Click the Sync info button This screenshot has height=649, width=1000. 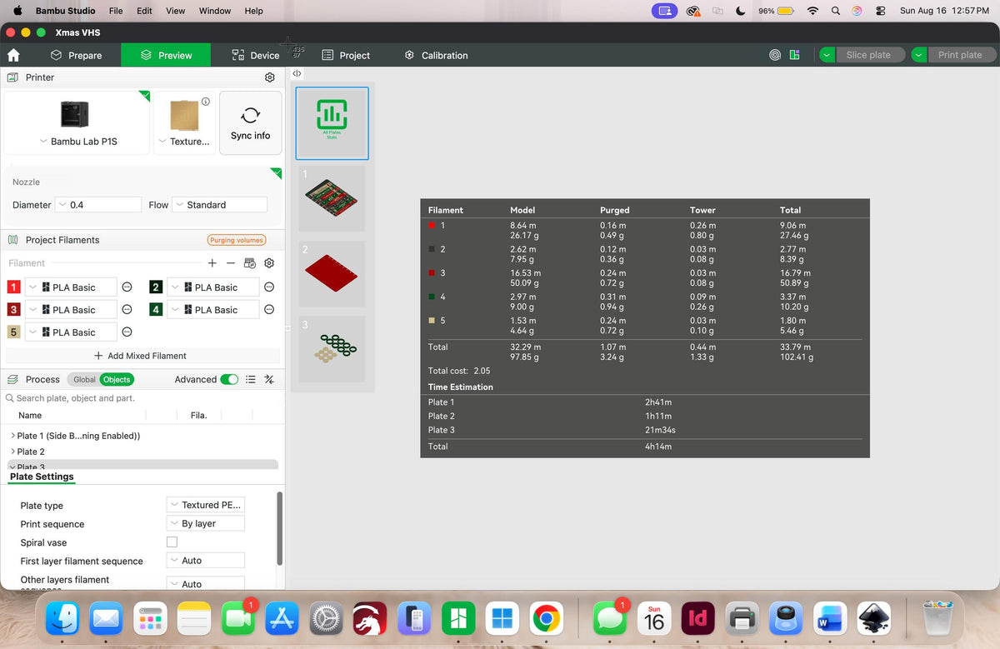251,123
